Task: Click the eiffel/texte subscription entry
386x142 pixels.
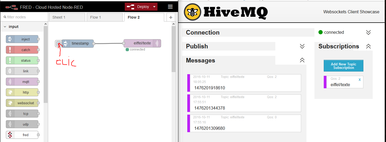Action: click(343, 82)
